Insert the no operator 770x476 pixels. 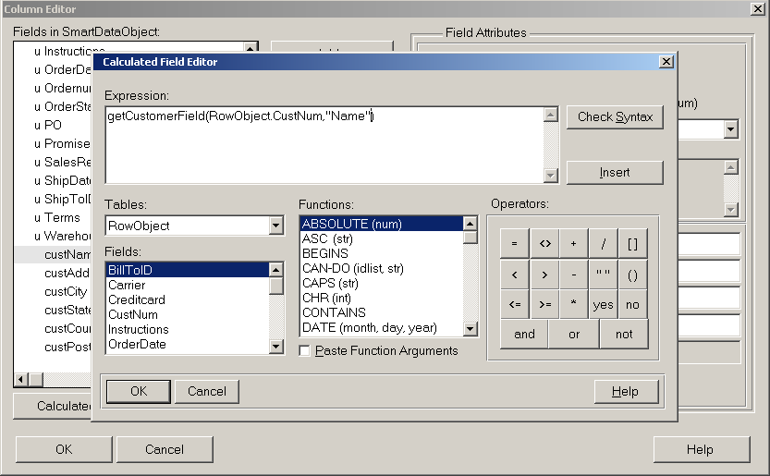point(633,305)
